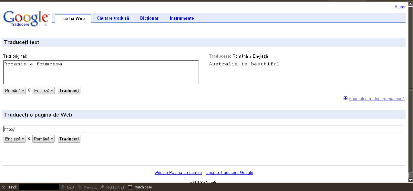Close the Find bar with the X icon
413x191 pixels.
pos(4,187)
